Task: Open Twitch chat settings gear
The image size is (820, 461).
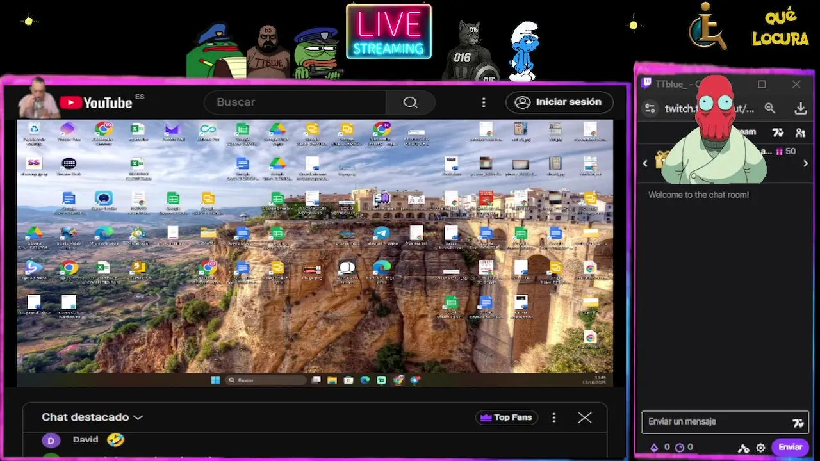Action: tap(761, 448)
